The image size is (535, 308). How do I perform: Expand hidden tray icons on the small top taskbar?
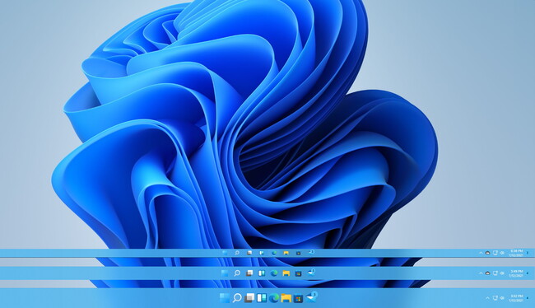(x=481, y=253)
